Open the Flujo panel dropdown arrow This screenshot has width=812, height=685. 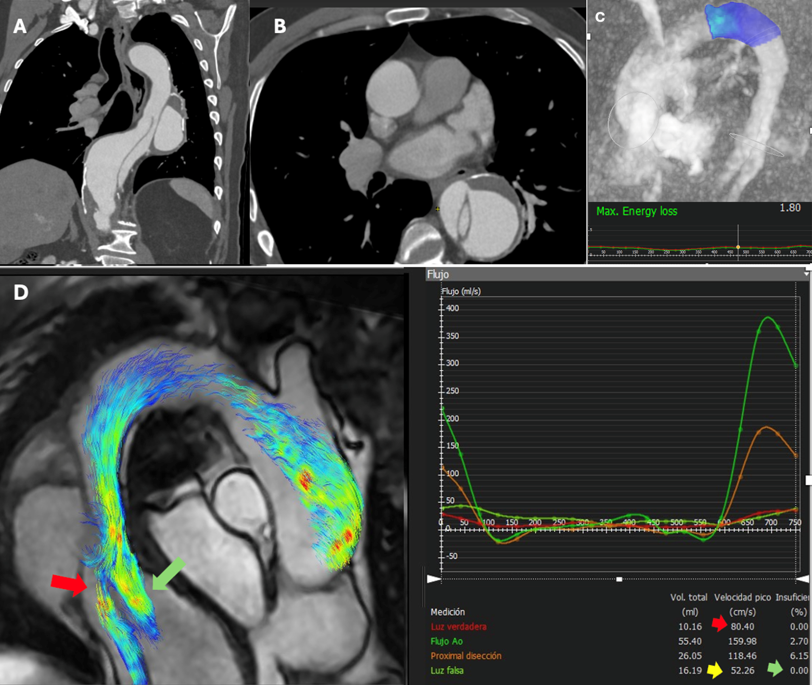806,274
